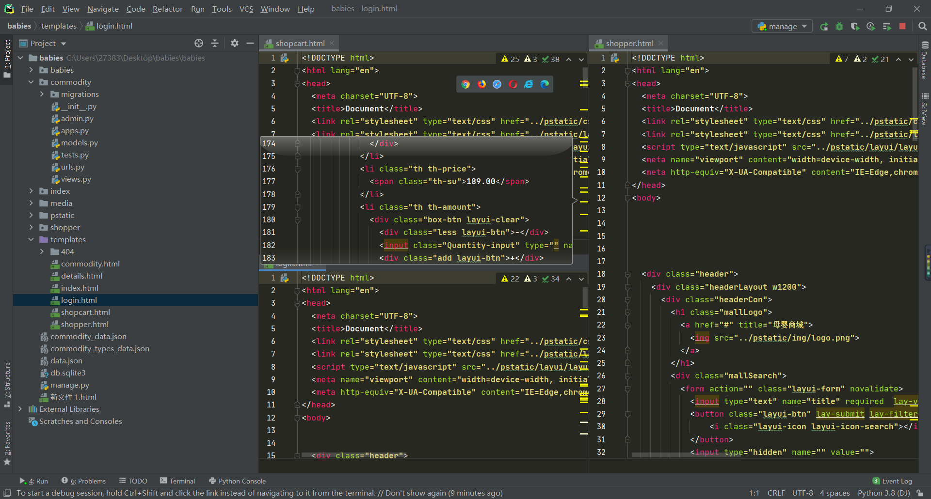Expand the shopper folder

pos(32,227)
